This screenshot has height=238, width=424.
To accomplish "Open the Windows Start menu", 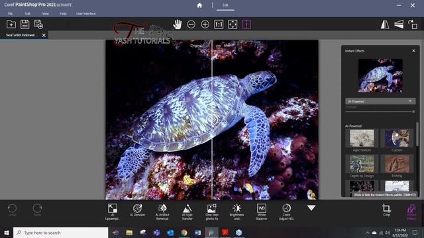I will click(7, 233).
